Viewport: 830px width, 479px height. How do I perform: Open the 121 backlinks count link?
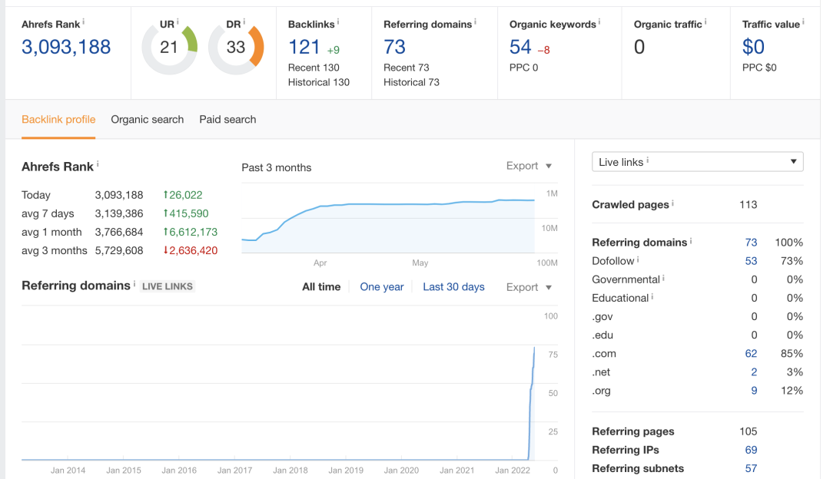coord(304,48)
